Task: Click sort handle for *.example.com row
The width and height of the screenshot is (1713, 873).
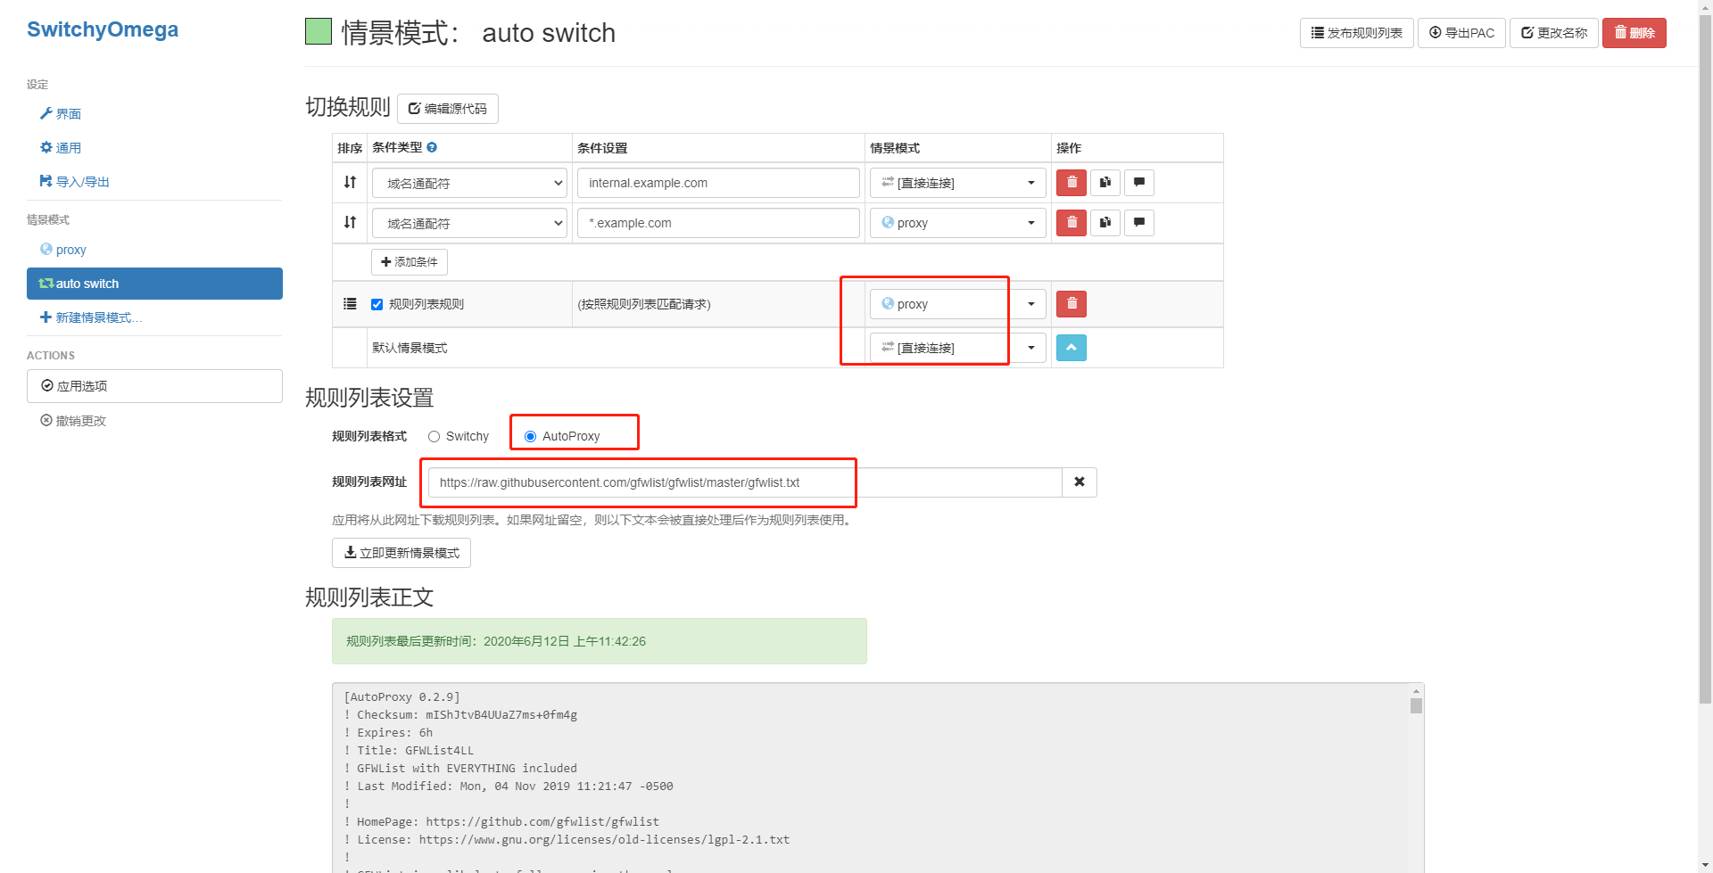Action: point(350,222)
